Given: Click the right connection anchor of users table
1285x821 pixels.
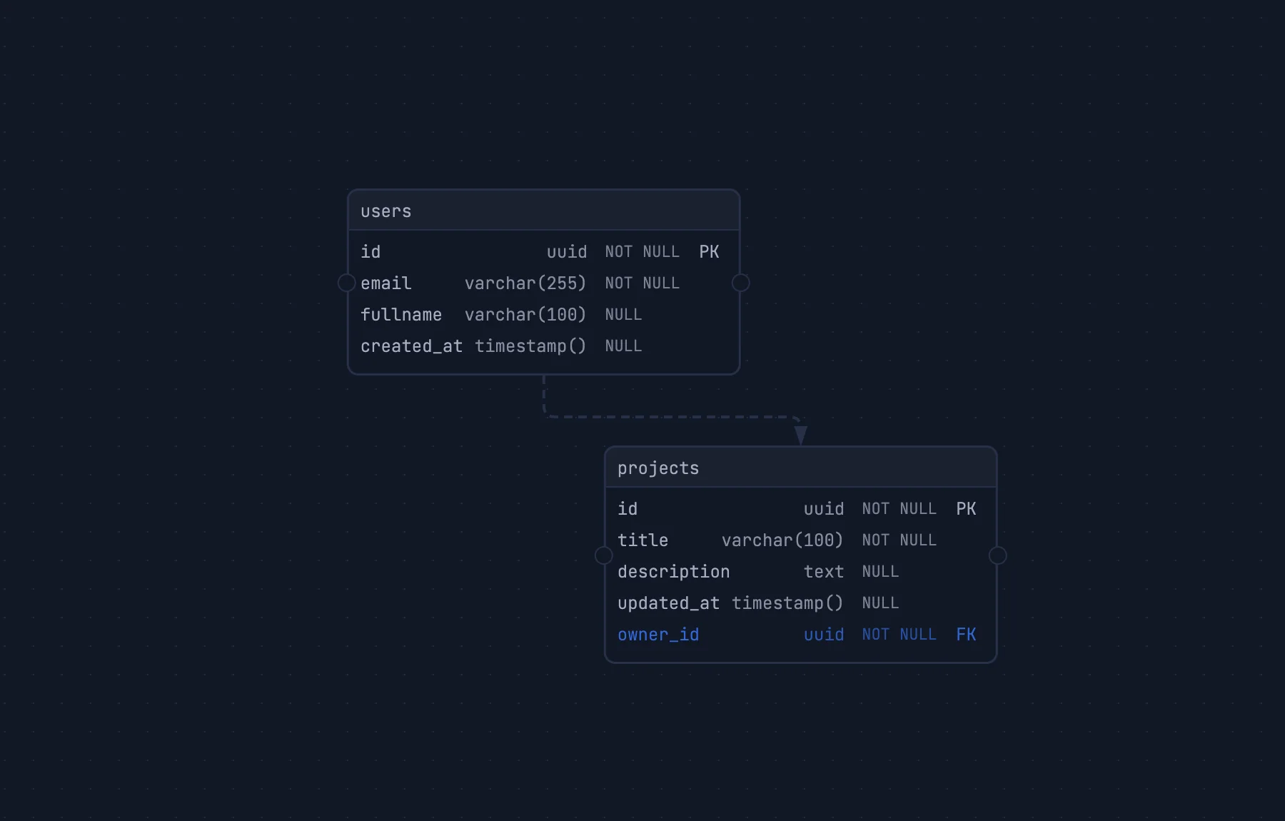Looking at the screenshot, I should pos(741,283).
